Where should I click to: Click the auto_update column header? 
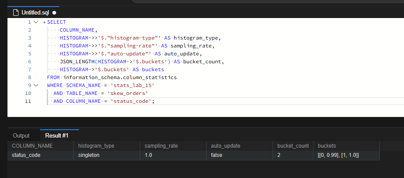click(240, 146)
